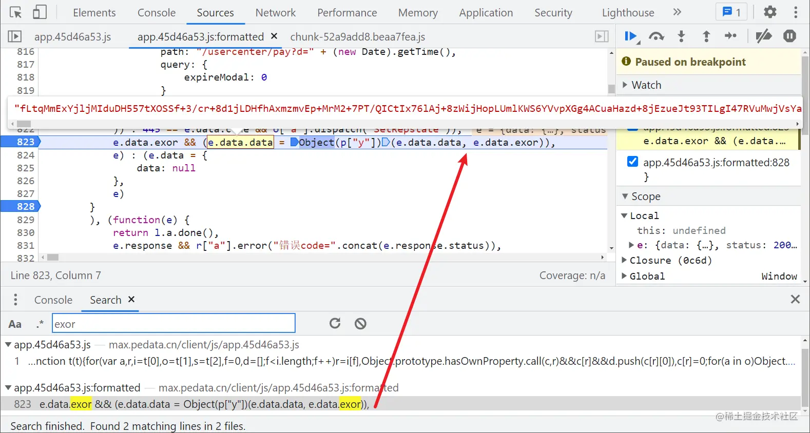The height and width of the screenshot is (433, 810).
Task: Toggle breakpoint on line 828
Action: [x=21, y=206]
